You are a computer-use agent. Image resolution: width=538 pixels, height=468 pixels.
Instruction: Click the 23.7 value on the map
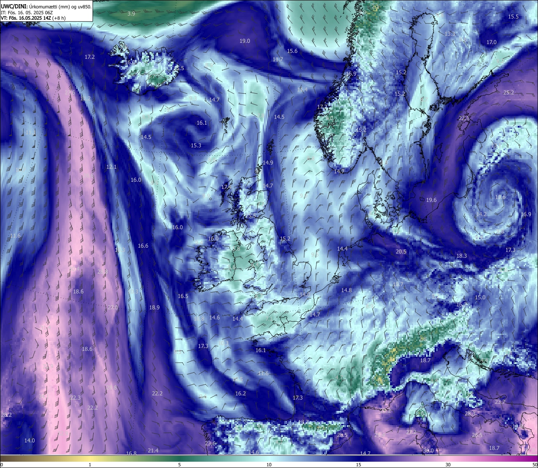click(x=500, y=402)
